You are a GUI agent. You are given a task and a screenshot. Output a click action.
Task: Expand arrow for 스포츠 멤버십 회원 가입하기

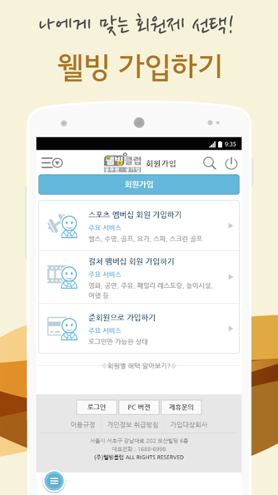click(x=230, y=226)
